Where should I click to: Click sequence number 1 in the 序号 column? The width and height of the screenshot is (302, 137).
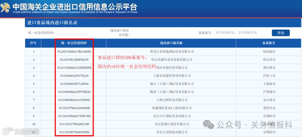[34, 52]
